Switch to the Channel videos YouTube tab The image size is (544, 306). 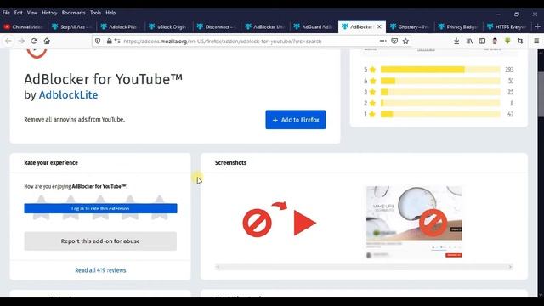click(24, 26)
